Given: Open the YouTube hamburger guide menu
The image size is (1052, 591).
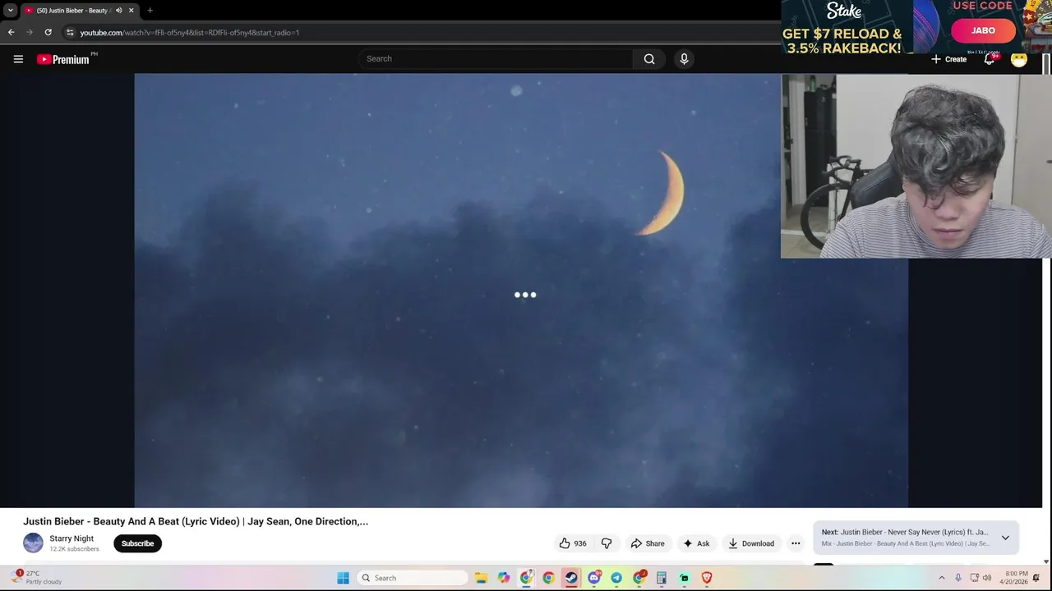Looking at the screenshot, I should pos(18,59).
